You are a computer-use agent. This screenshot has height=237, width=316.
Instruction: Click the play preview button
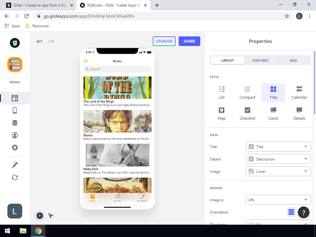coord(40,216)
